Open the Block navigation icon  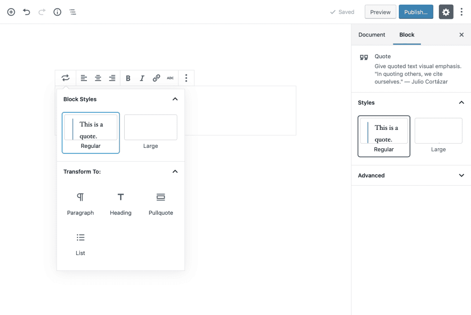72,12
